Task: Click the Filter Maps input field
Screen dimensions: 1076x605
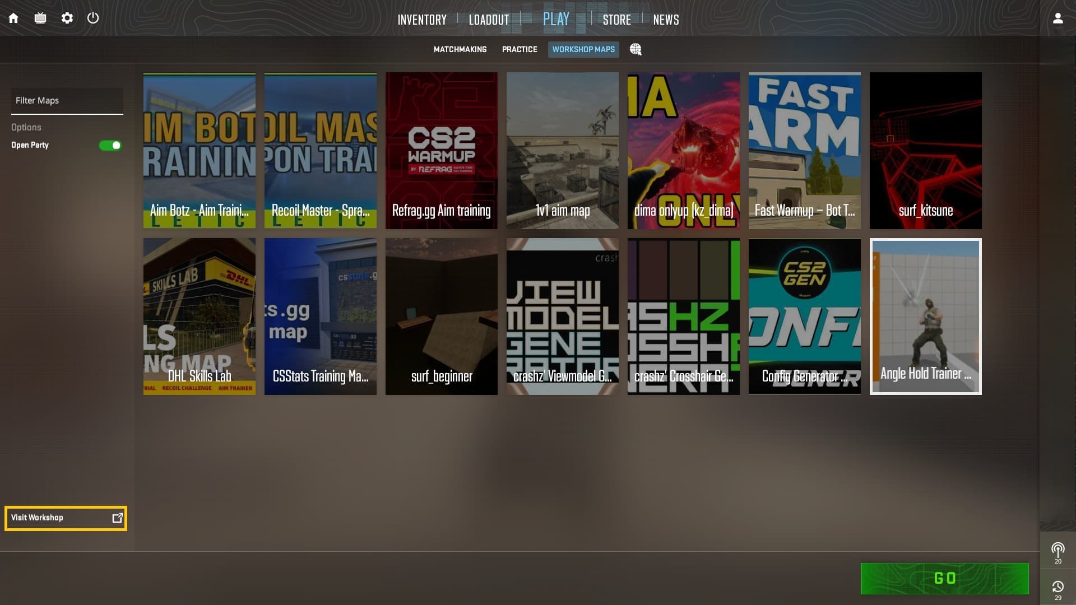Action: [x=67, y=101]
